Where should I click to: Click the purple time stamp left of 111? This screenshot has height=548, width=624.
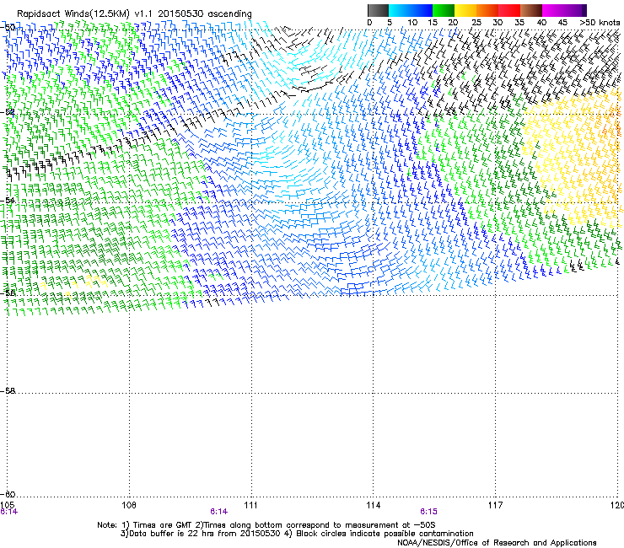point(219,512)
